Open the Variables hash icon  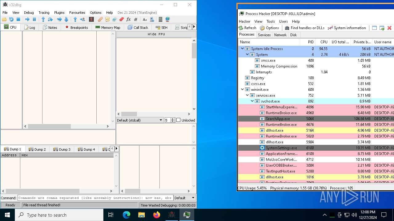pos(135,19)
